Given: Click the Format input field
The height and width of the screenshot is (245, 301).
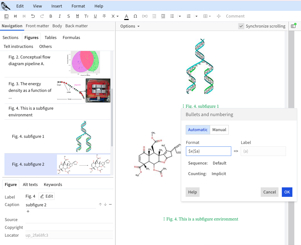Looking at the screenshot, I should 208,151.
